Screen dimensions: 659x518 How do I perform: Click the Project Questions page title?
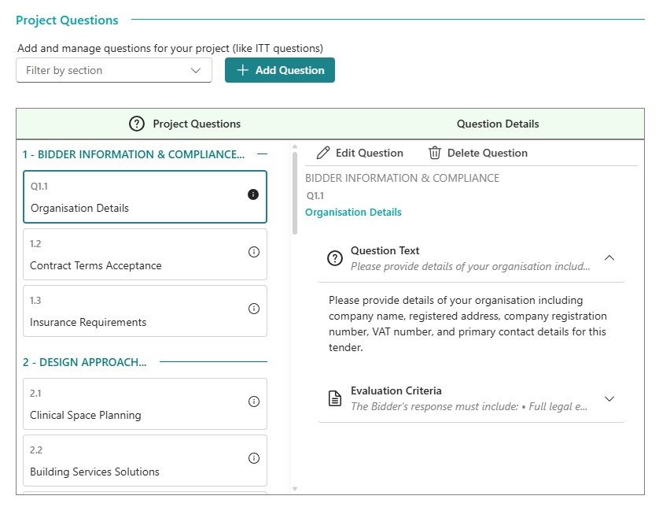68,20
